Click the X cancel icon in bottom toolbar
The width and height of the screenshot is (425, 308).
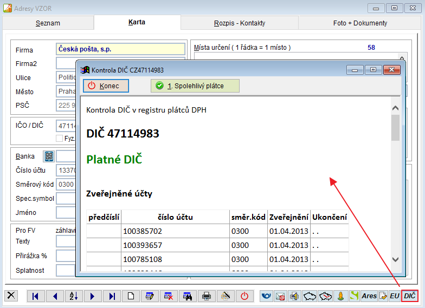11,296
